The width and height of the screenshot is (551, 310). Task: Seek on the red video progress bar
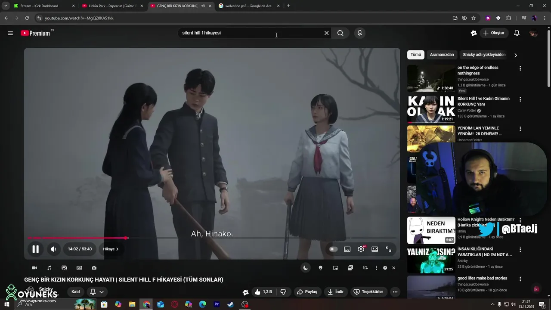212,238
